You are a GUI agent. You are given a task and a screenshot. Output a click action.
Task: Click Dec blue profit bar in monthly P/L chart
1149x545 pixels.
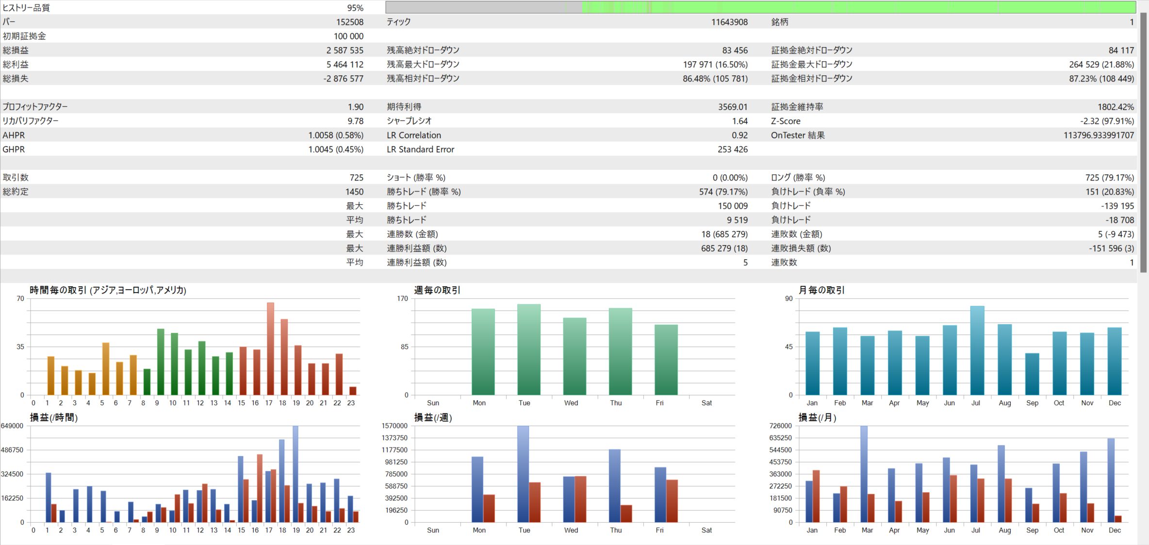click(x=1111, y=480)
